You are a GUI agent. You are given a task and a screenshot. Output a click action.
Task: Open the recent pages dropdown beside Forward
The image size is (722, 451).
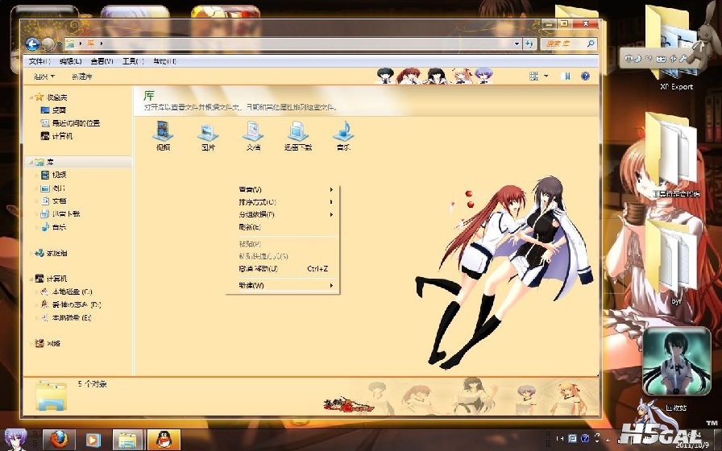(x=60, y=44)
